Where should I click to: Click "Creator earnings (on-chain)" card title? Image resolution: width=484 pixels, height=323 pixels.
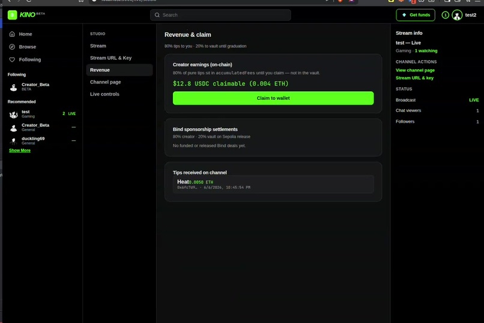click(x=202, y=64)
